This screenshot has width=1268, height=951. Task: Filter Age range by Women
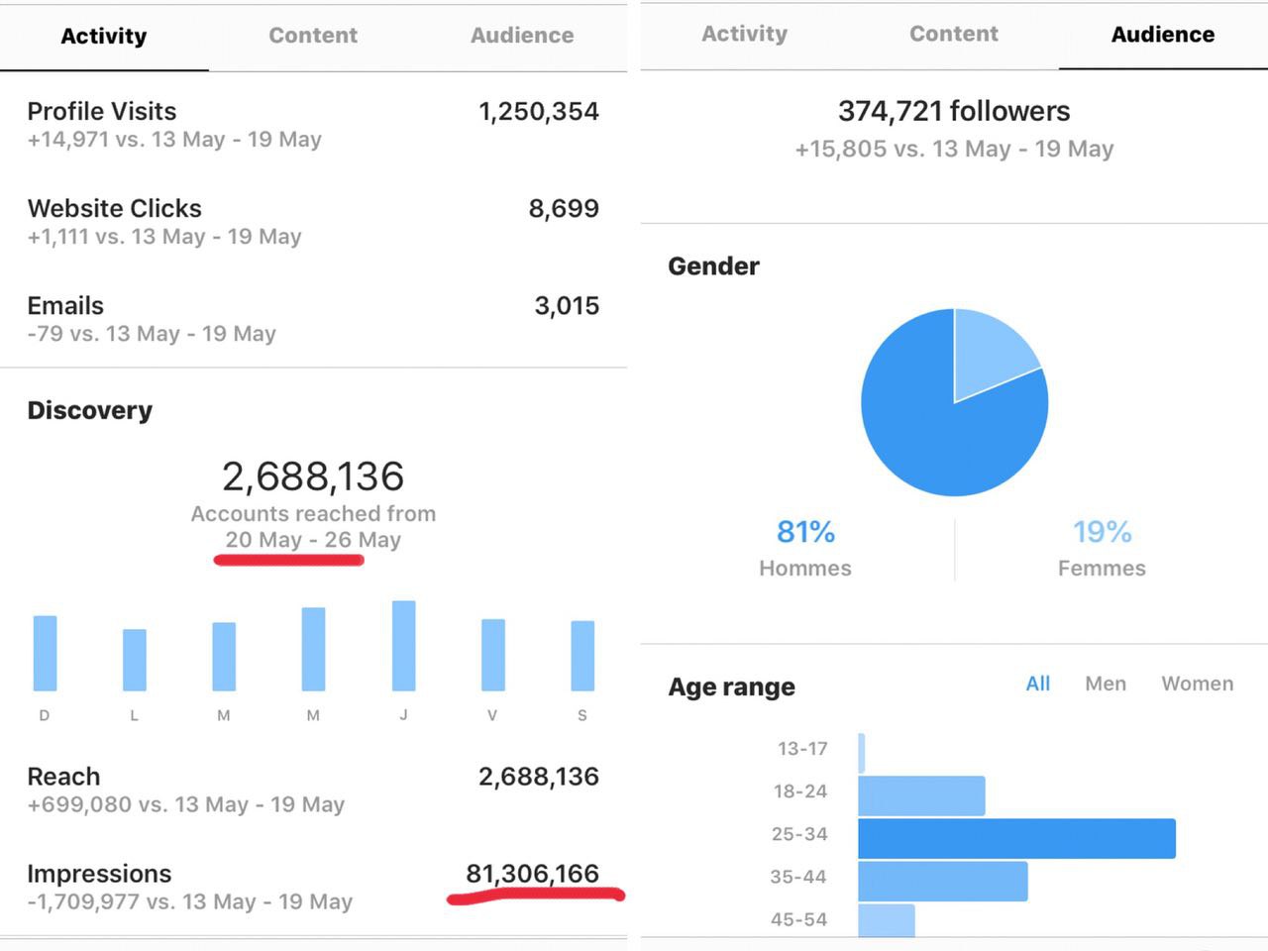tap(1197, 684)
